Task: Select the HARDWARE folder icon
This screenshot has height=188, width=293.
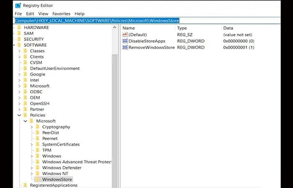Action: [x=19, y=28]
